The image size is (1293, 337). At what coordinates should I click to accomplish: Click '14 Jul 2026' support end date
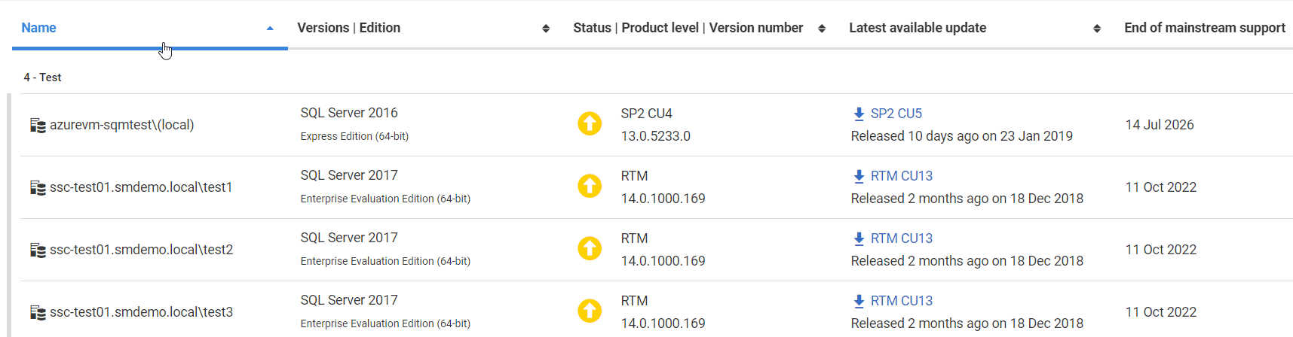1160,125
